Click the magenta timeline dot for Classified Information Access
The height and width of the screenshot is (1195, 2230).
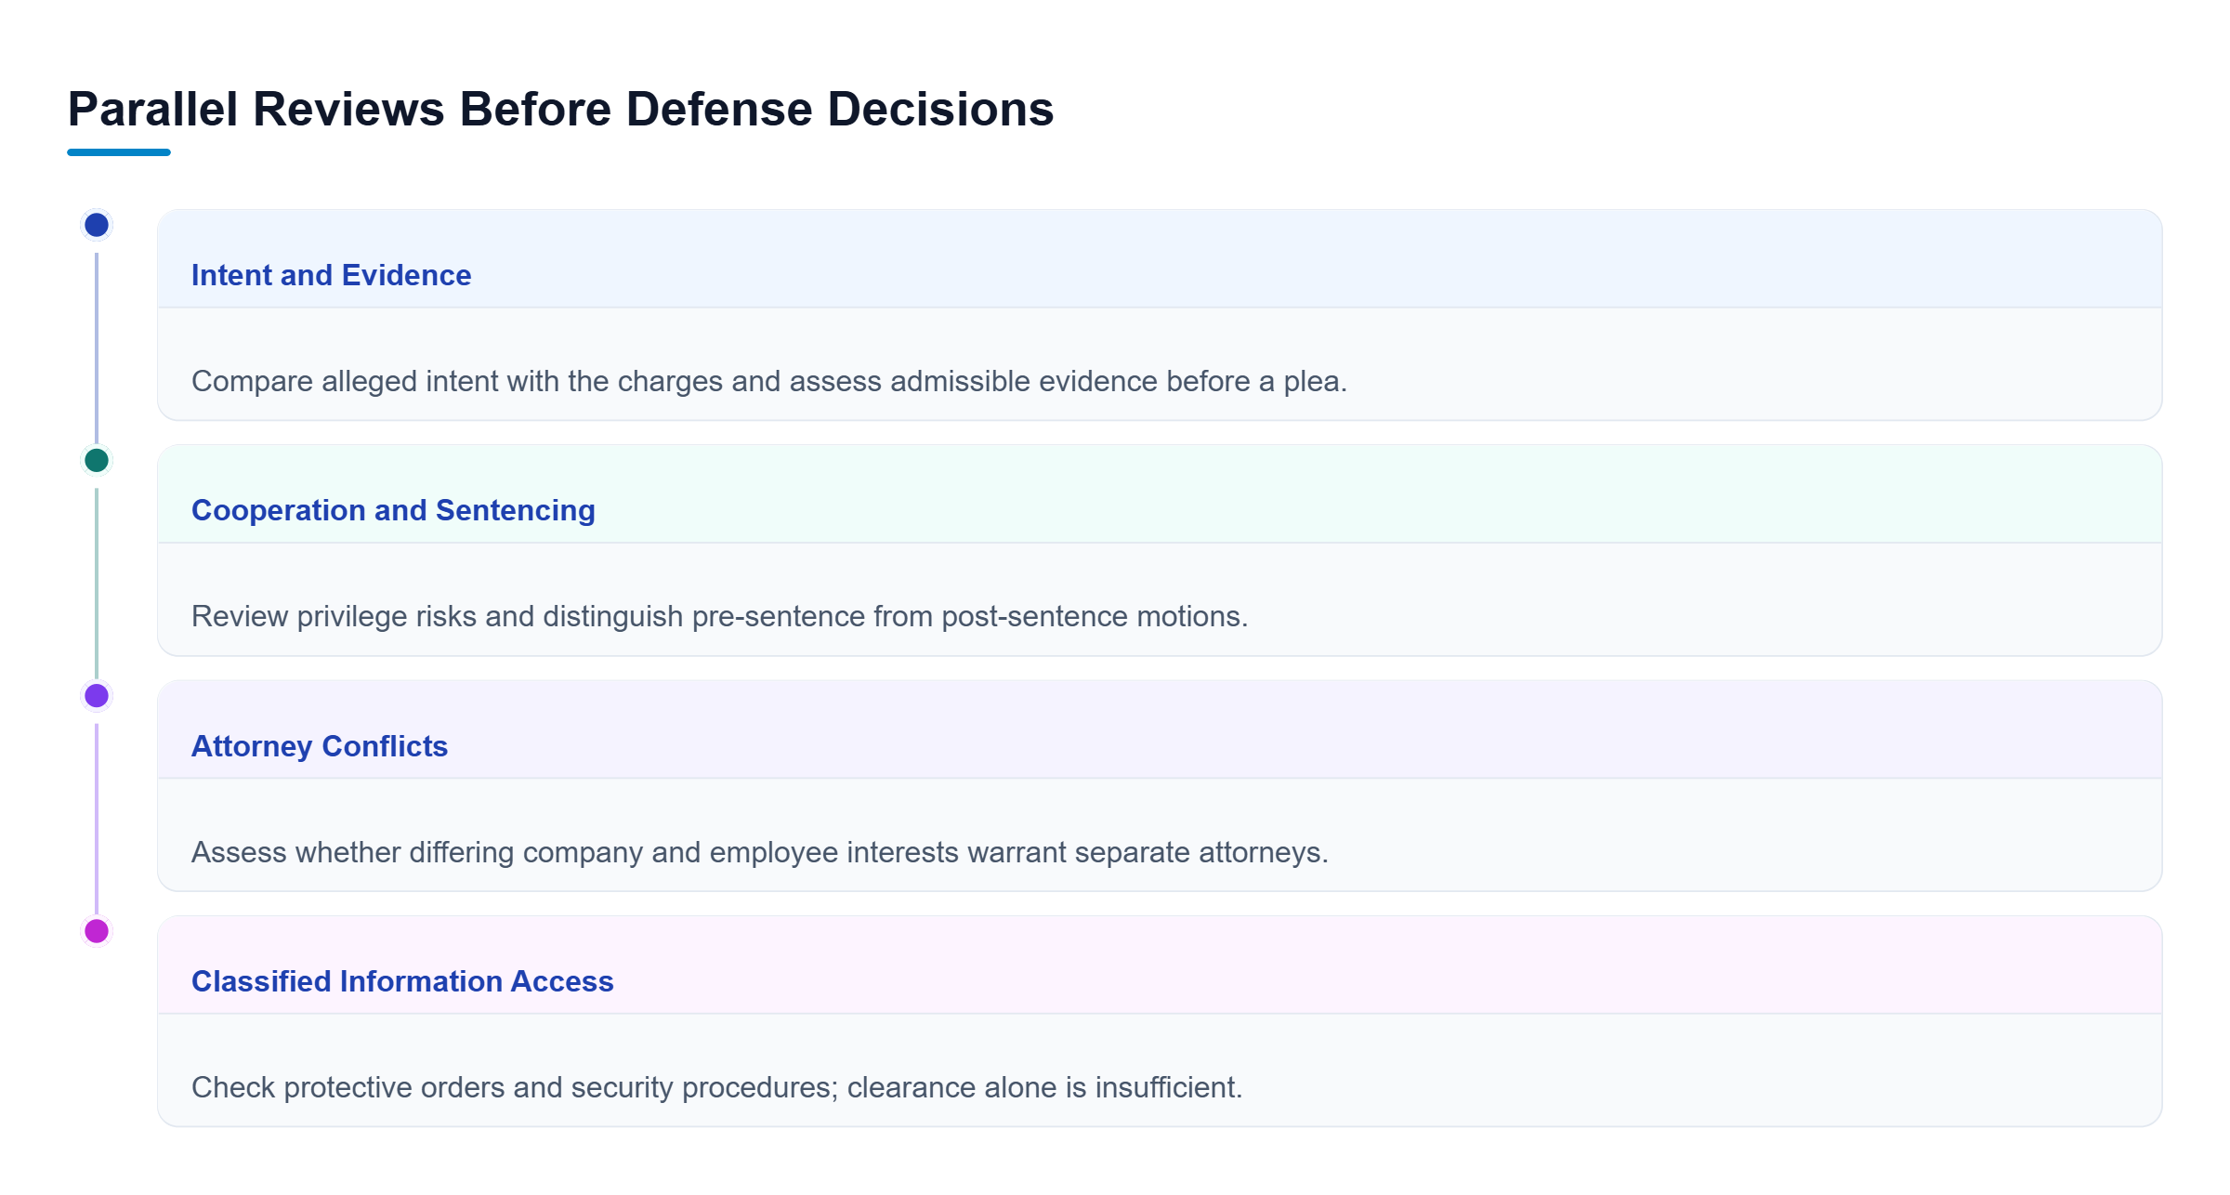point(97,931)
